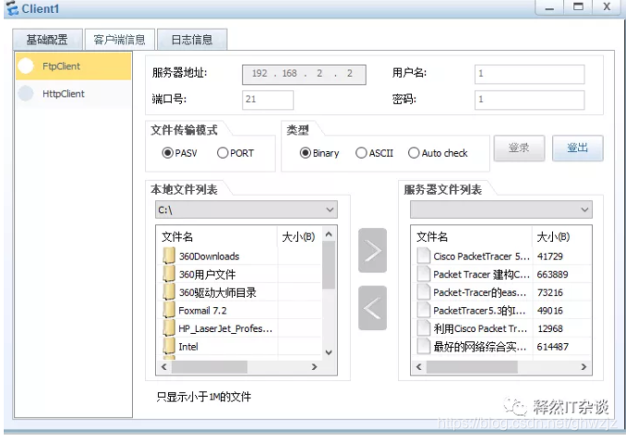This screenshot has width=626, height=440.
Task: Click the 登录 button
Action: (x=519, y=148)
